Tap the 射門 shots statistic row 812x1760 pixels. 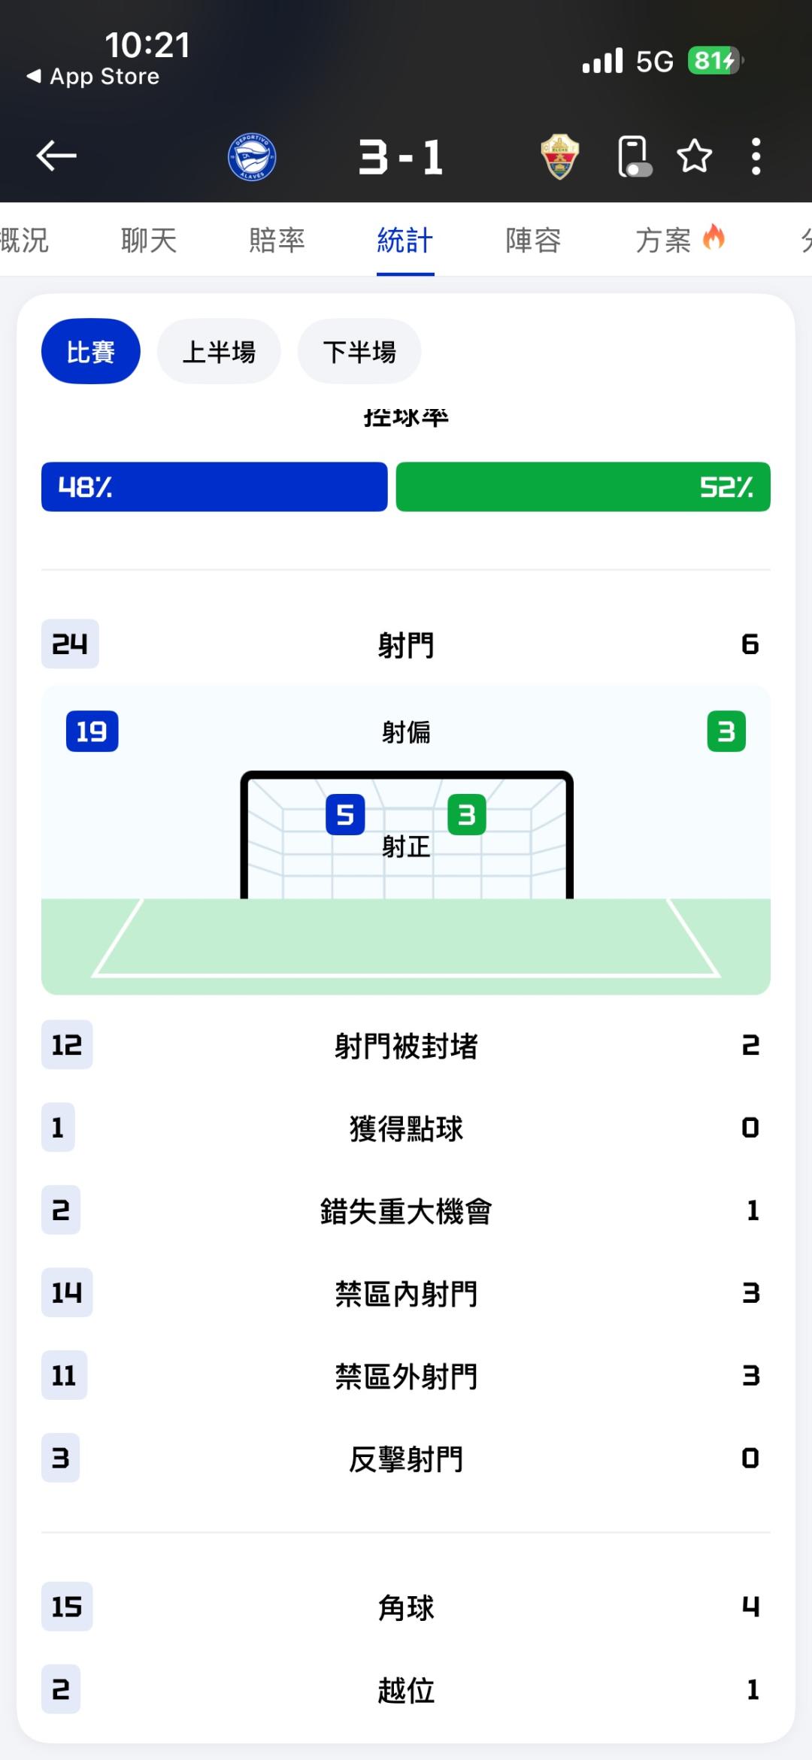tap(406, 645)
